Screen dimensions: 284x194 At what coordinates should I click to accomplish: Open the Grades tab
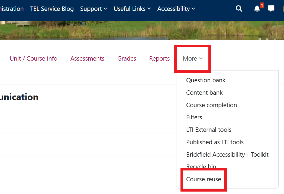click(127, 59)
